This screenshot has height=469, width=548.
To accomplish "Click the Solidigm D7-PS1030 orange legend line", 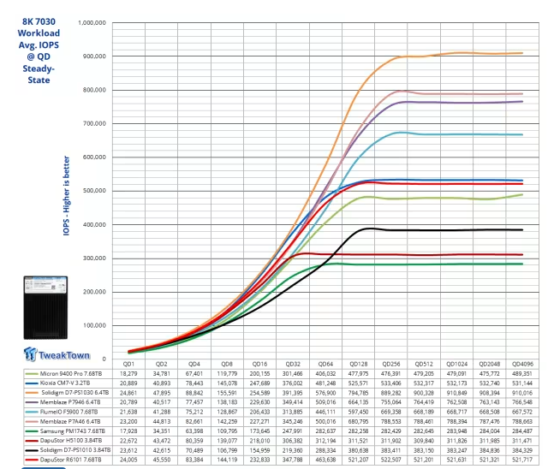I will click(33, 393).
